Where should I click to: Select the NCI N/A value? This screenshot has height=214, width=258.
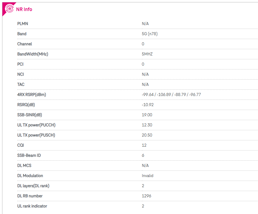tap(145, 74)
